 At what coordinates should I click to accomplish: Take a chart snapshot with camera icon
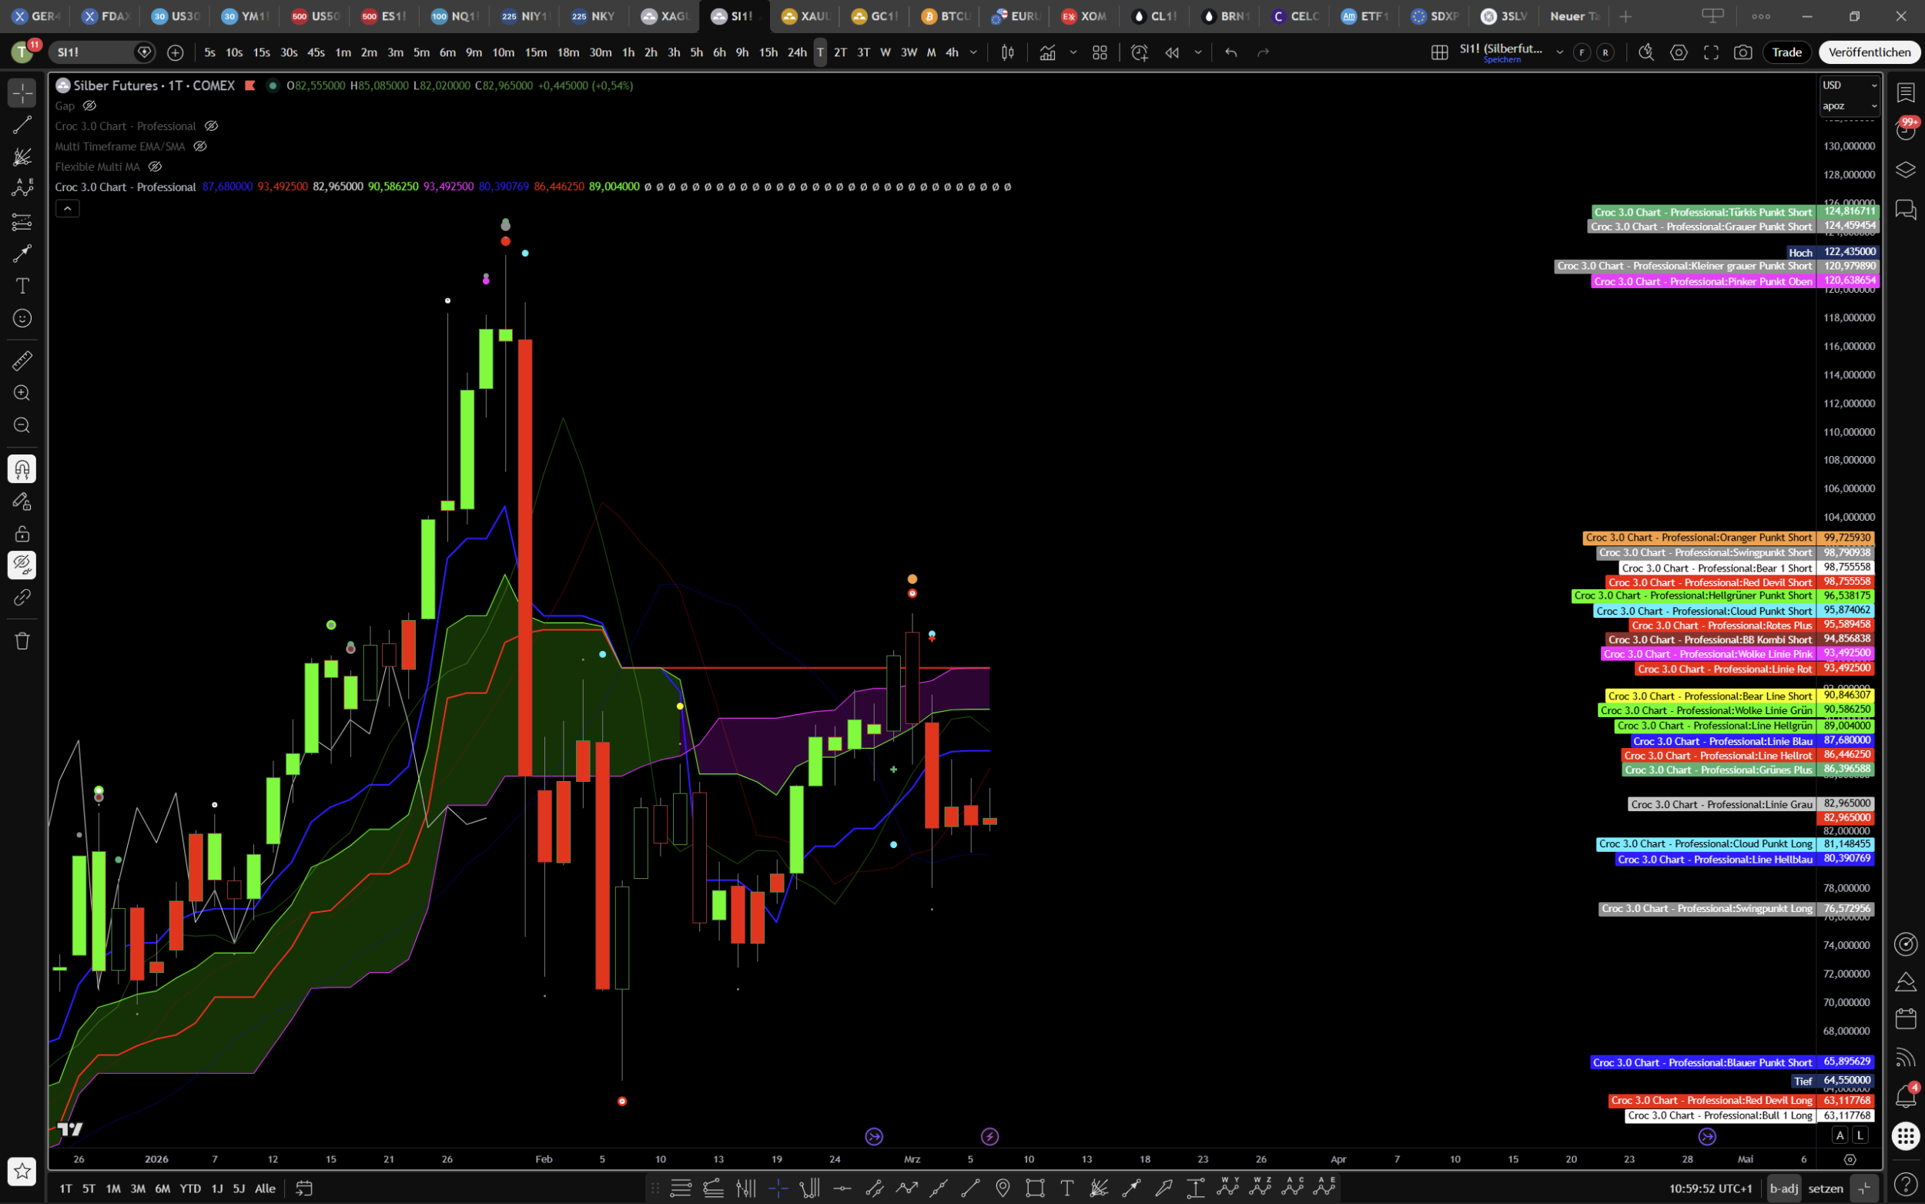(1743, 52)
